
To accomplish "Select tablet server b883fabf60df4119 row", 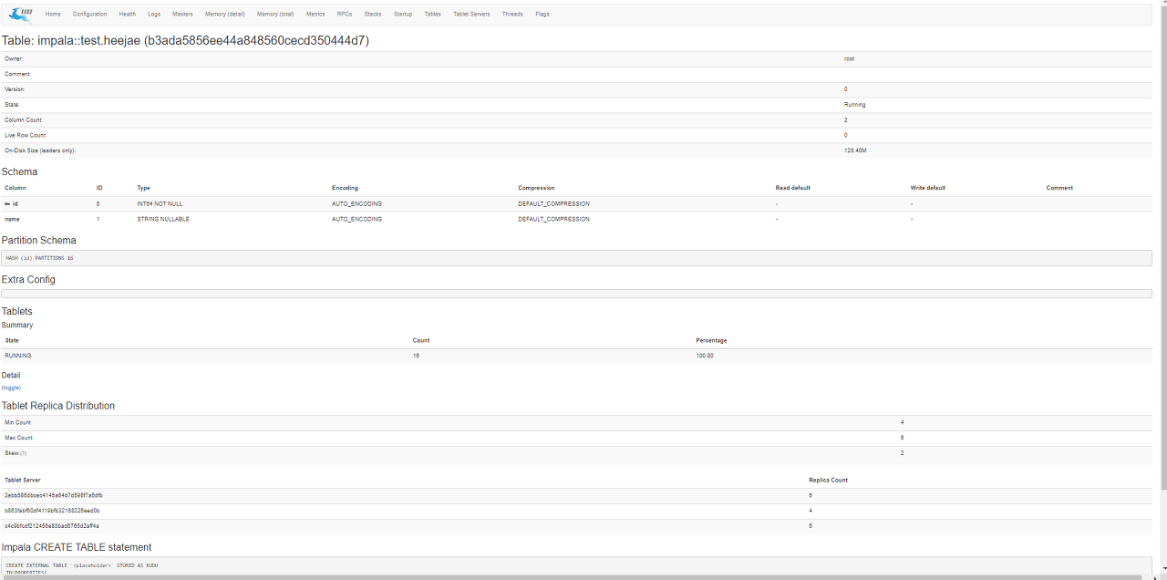I will pyautogui.click(x=576, y=511).
